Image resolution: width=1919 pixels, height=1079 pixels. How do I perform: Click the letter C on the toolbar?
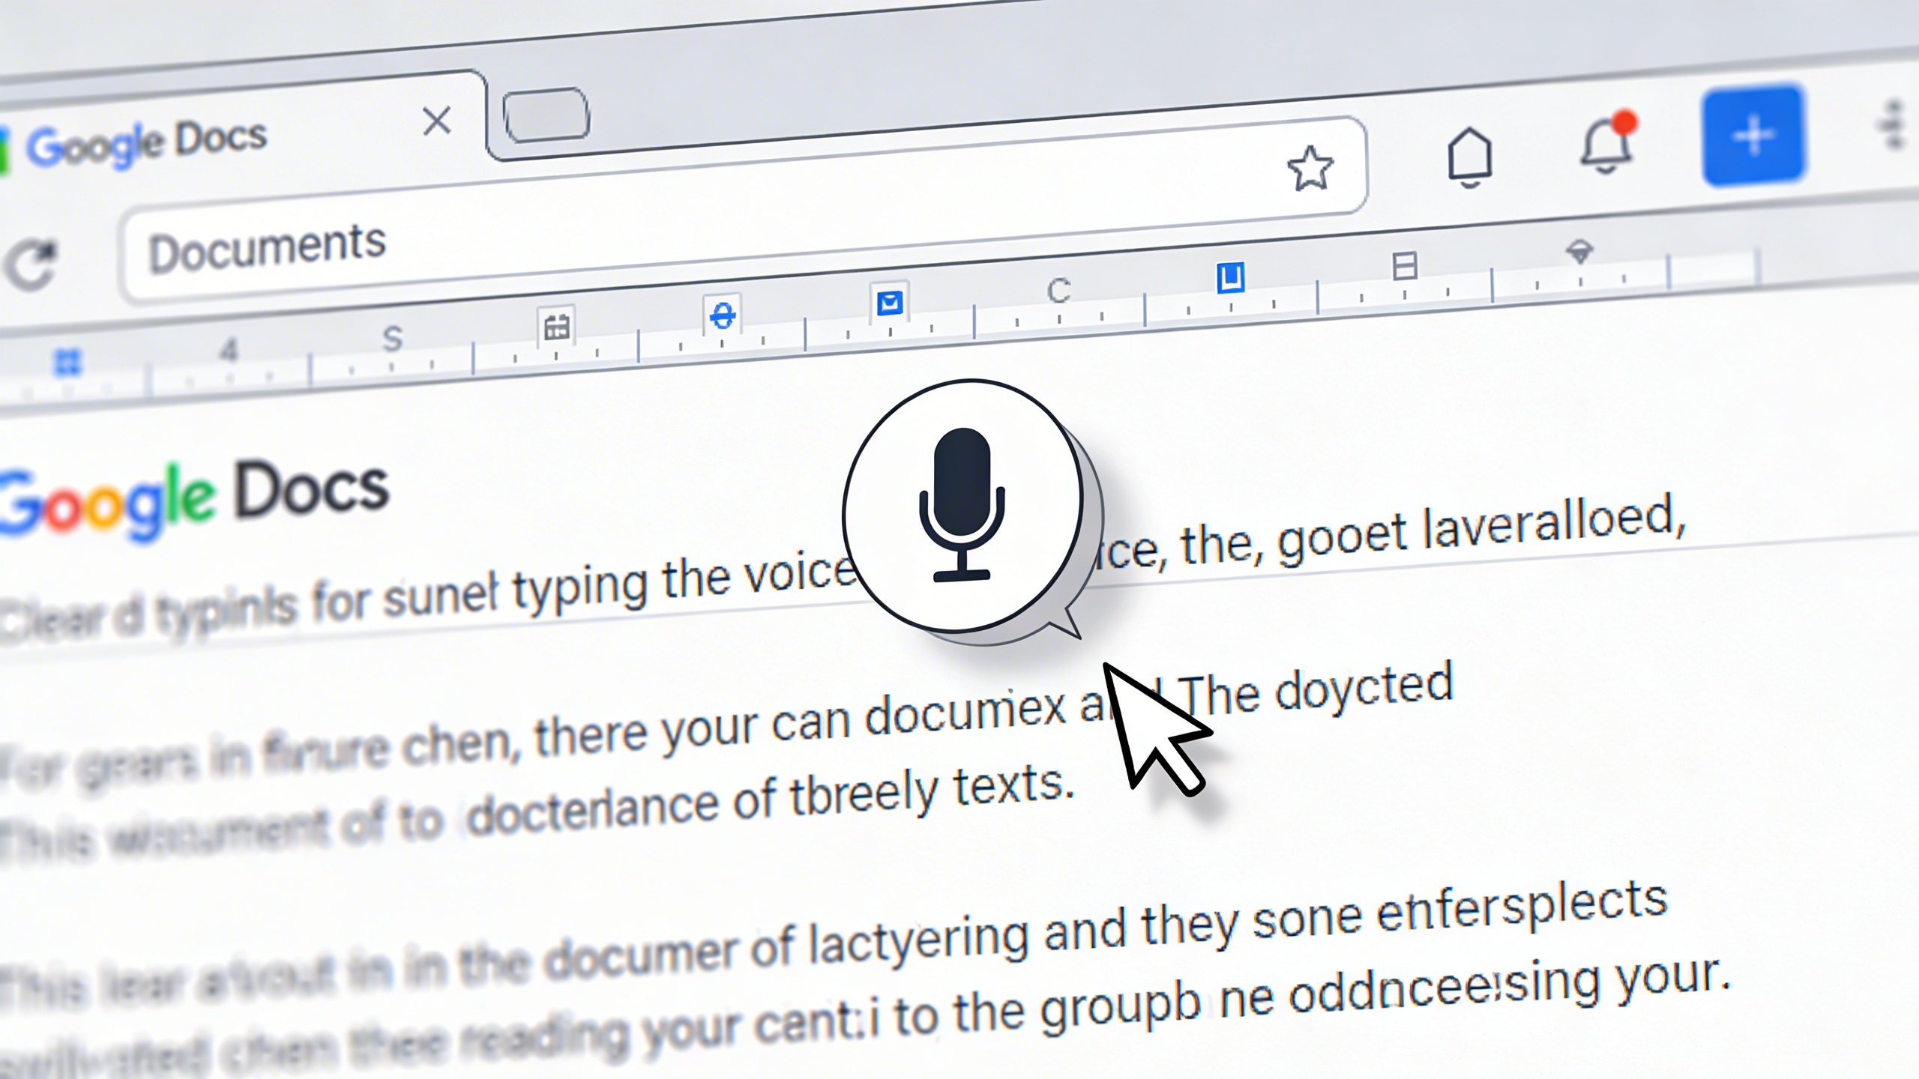(x=1058, y=291)
